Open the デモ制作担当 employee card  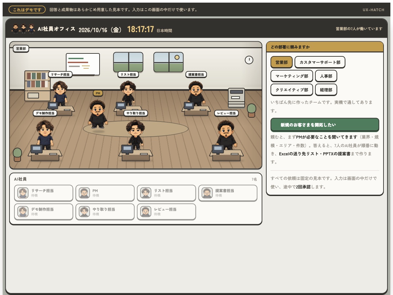pyautogui.click(x=44, y=212)
